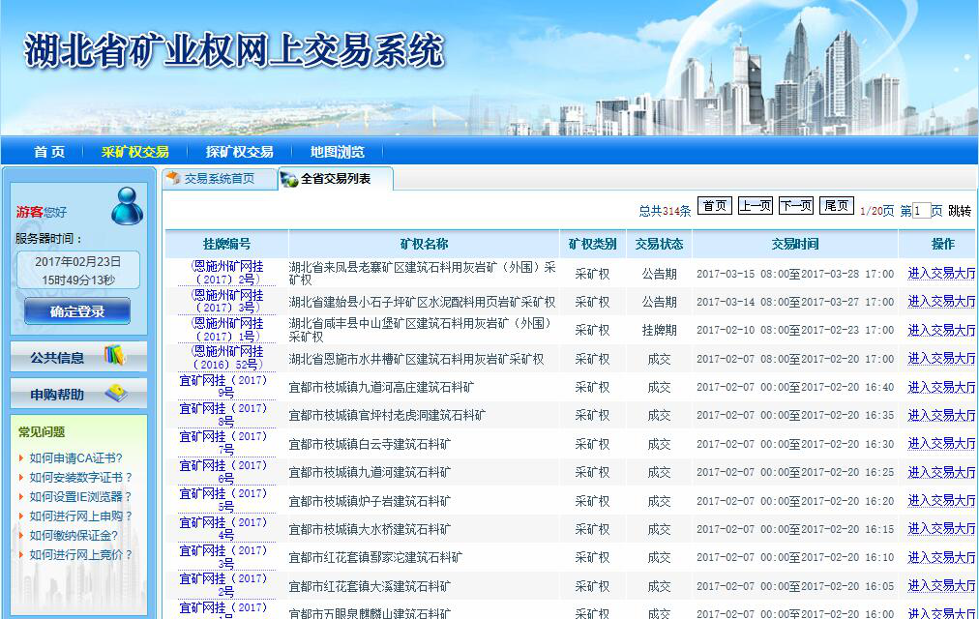Click the icon on 交易系统首页 tab
979x619 pixels.
pos(173,179)
